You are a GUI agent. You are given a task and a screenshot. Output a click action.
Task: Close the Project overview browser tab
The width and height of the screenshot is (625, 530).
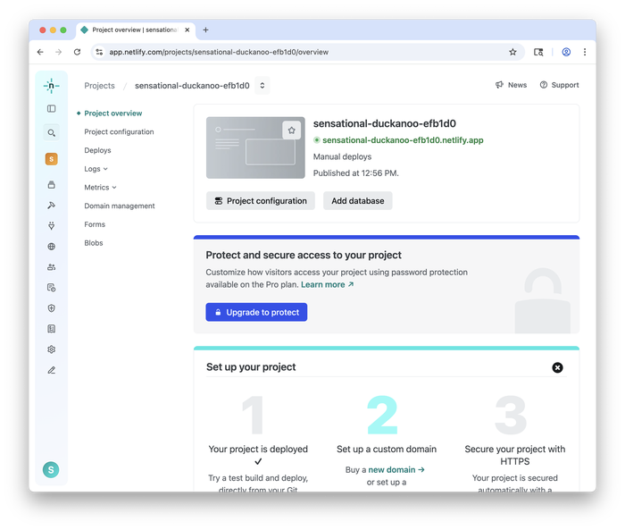pyautogui.click(x=187, y=29)
